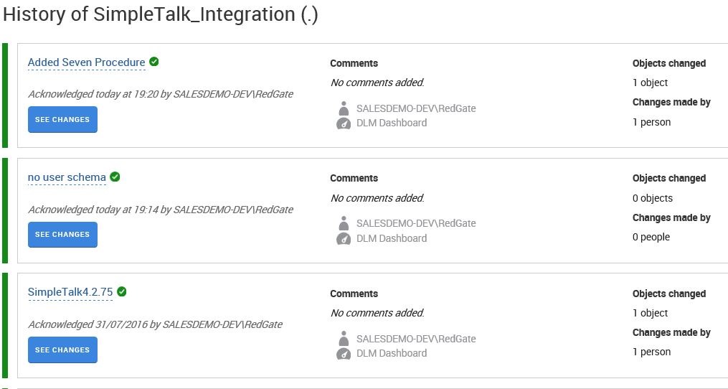
Task: Open the no user schema link
Action: click(67, 177)
